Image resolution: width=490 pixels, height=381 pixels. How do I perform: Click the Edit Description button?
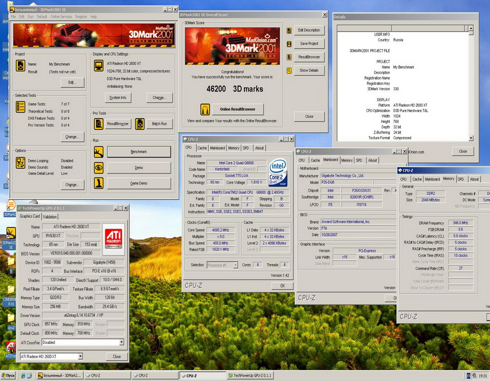pos(309,30)
